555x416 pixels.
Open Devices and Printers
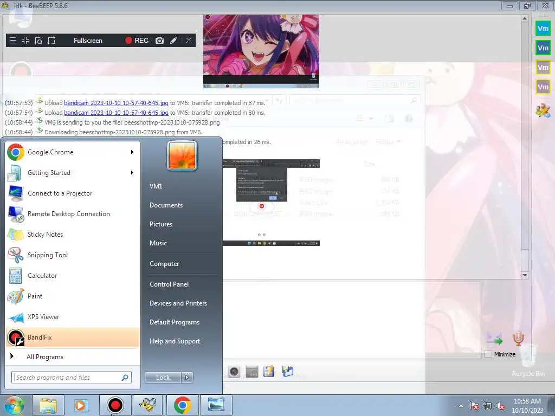click(178, 303)
